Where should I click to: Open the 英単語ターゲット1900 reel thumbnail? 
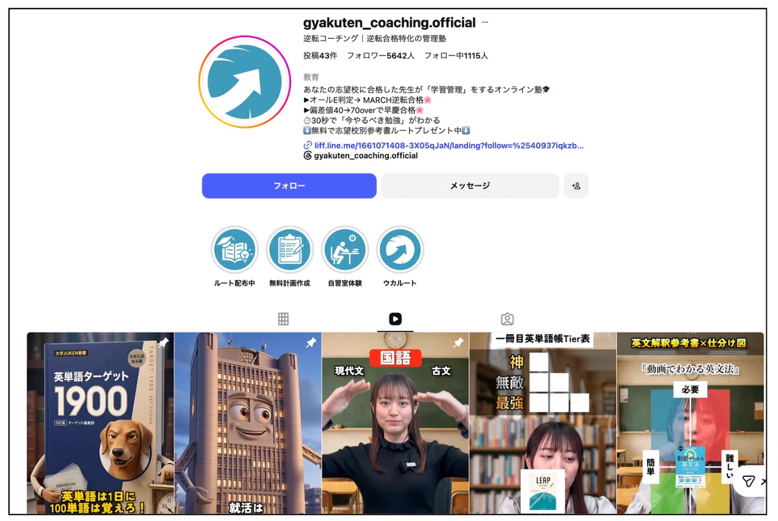[x=100, y=423]
